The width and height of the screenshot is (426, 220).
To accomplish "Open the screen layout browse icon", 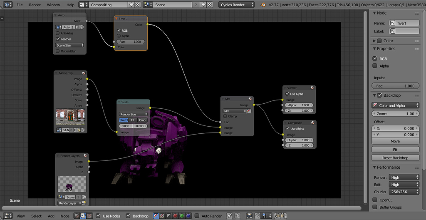I will click(83, 5).
